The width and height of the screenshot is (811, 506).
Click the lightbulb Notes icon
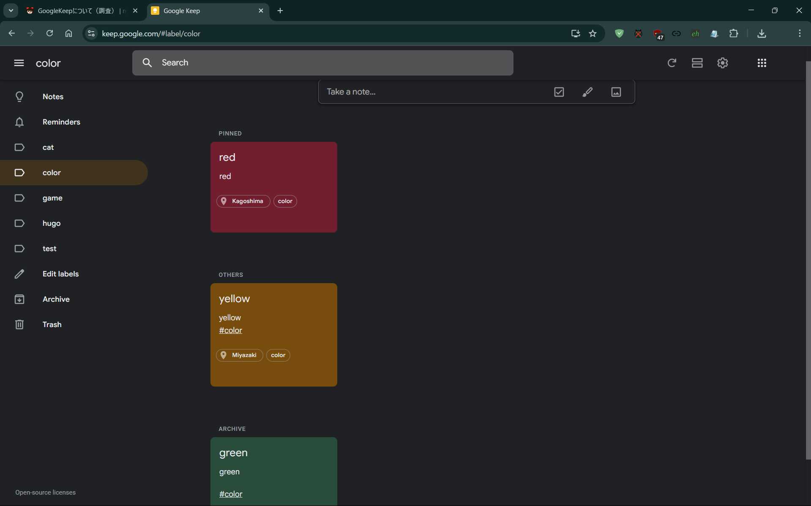[19, 97]
